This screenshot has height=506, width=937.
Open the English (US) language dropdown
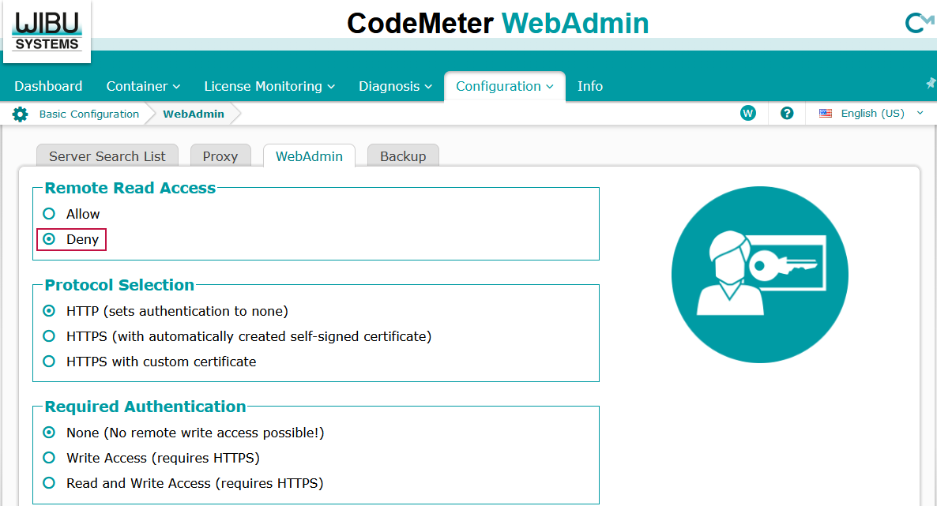[872, 113]
